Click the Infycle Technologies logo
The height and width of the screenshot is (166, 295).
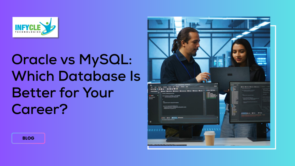(x=35, y=27)
